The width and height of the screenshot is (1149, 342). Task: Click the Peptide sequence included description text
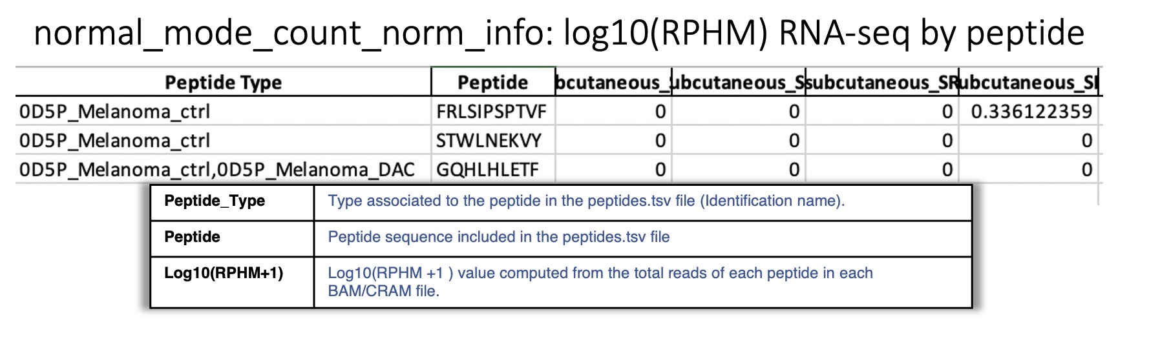click(498, 237)
